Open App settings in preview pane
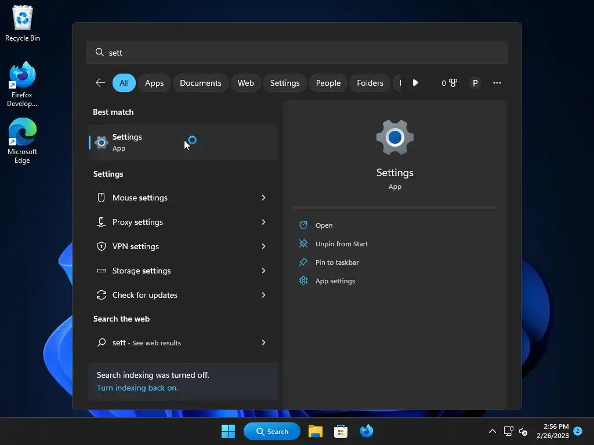 pos(335,281)
